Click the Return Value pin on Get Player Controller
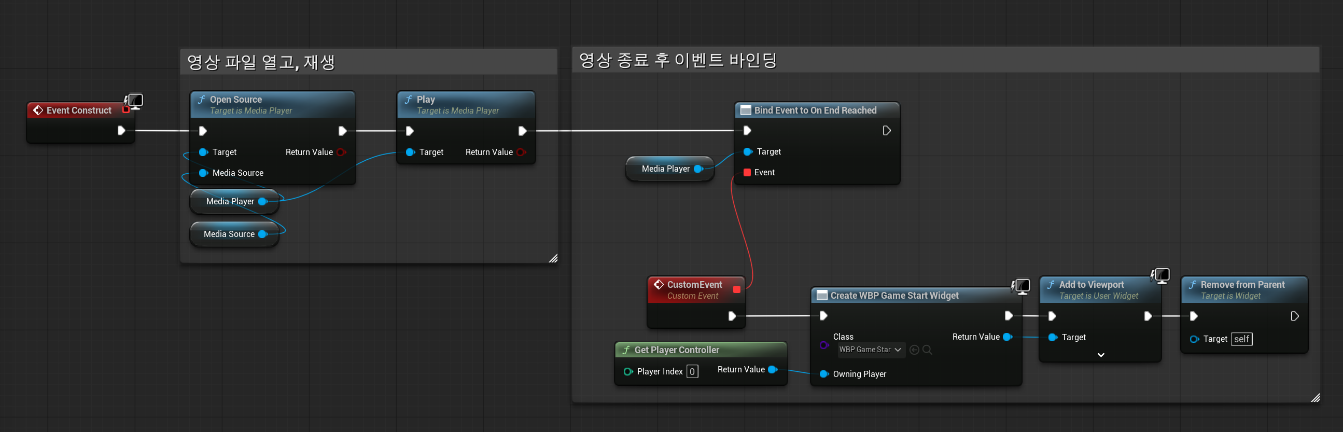This screenshot has height=432, width=1343. (x=773, y=369)
